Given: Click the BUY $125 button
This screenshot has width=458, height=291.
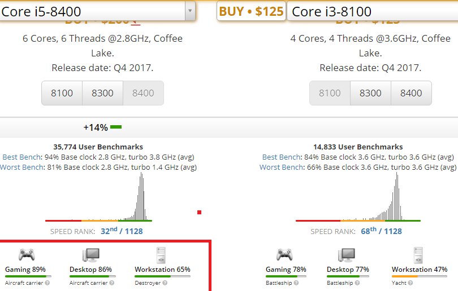Looking at the screenshot, I should (251, 11).
